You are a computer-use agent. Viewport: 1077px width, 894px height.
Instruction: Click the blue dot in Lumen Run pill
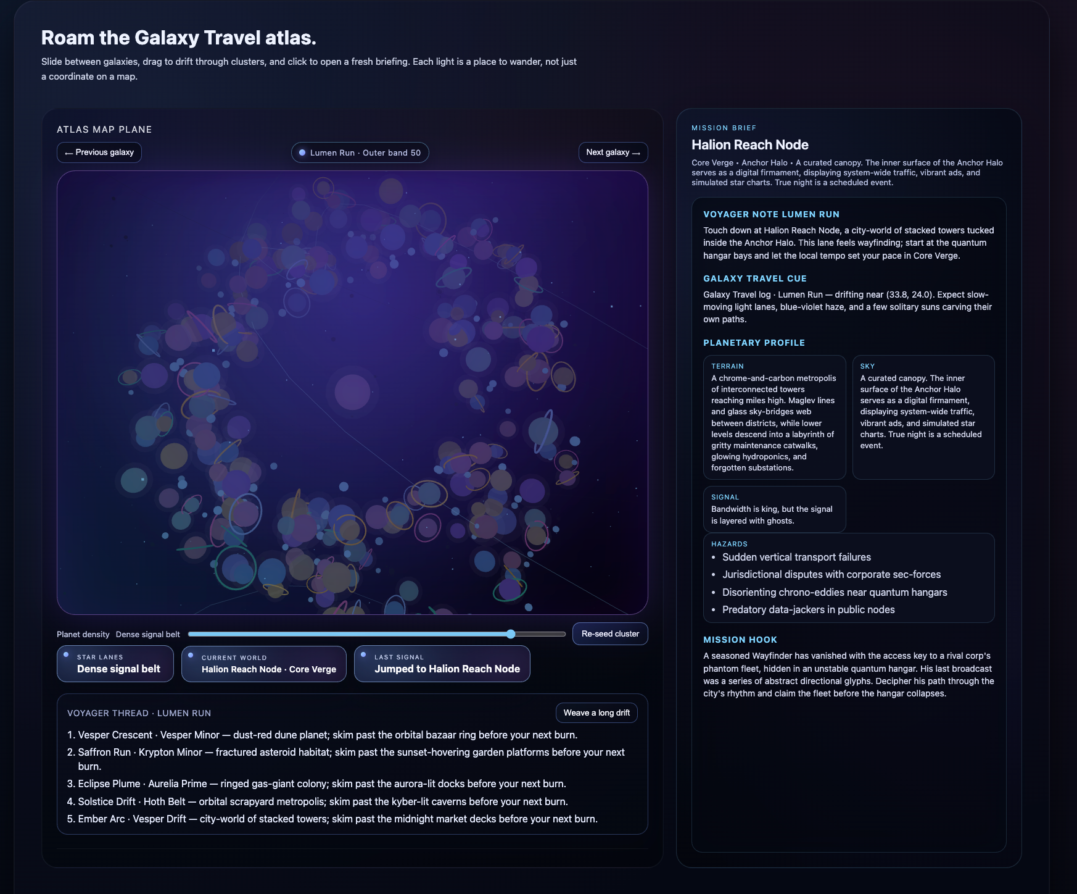302,152
